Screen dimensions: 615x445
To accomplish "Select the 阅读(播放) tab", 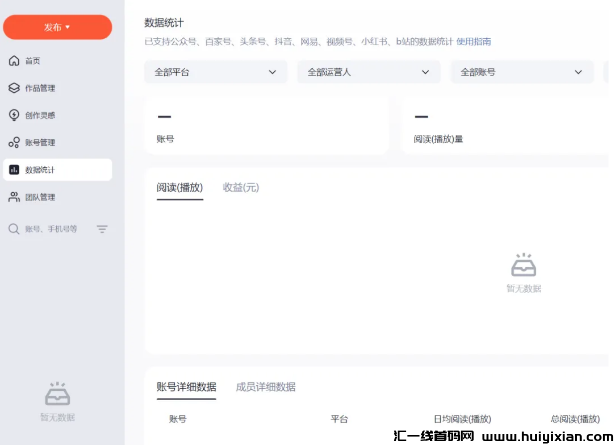I will [x=180, y=188].
